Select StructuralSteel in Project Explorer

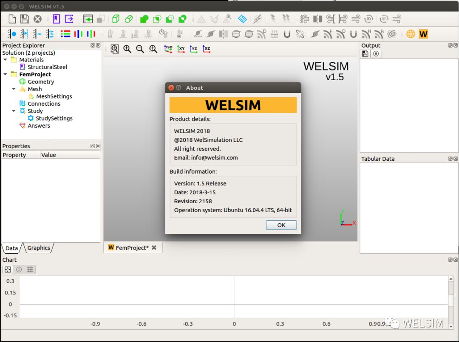(x=48, y=67)
